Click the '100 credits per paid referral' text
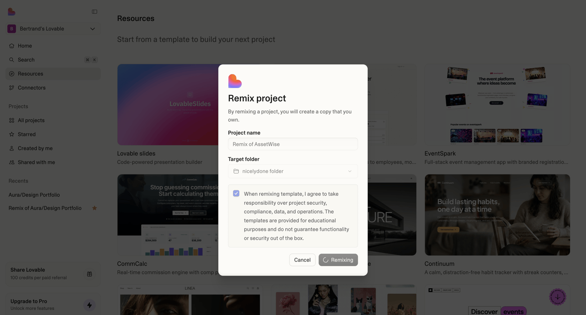This screenshot has height=315, width=586. tap(39, 277)
